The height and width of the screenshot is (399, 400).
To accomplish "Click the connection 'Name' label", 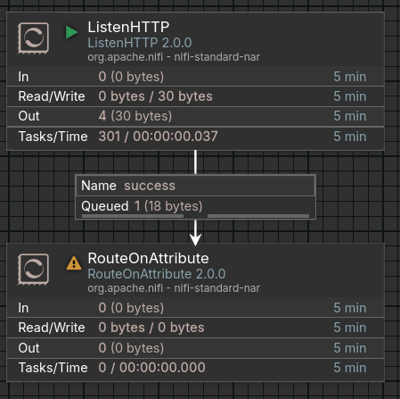I will point(99,186).
